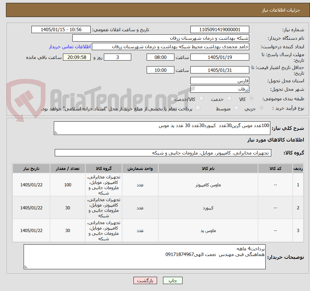Click the date 1405/01/22 in کیبورد row
The width and height of the screenshot is (310, 291).
(x=31, y=208)
